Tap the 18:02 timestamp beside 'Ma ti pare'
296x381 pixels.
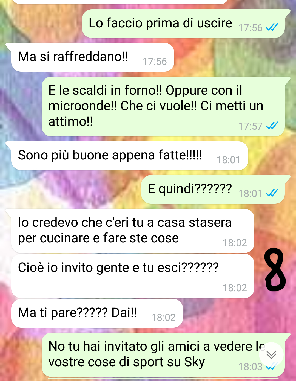click(164, 318)
